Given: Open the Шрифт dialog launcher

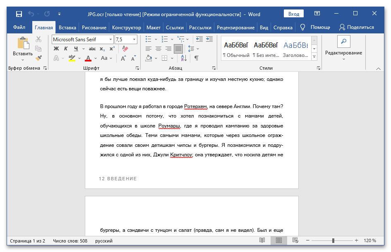Looking at the screenshot, I should coord(137,68).
